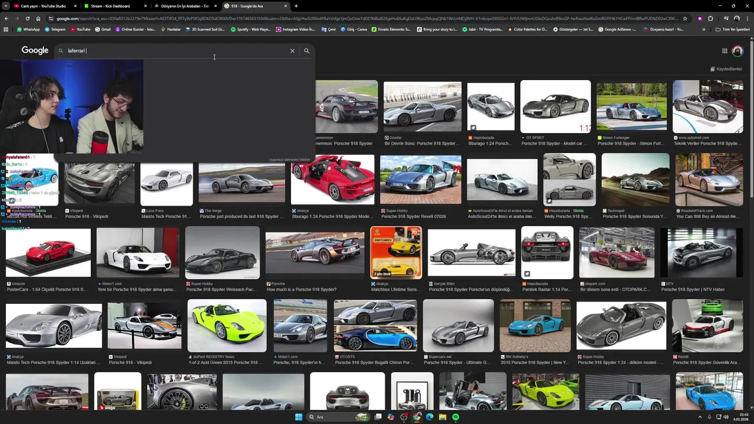
Task: Open the Motor1.com white Porsche 918 image
Action: (138, 253)
